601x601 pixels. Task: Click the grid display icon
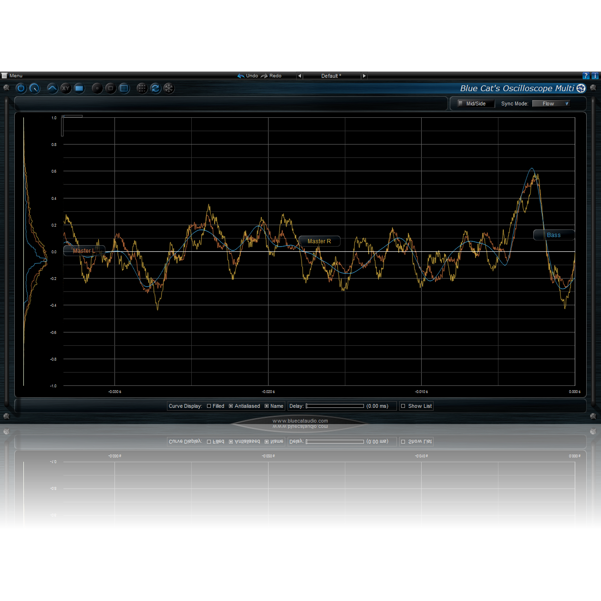point(142,88)
